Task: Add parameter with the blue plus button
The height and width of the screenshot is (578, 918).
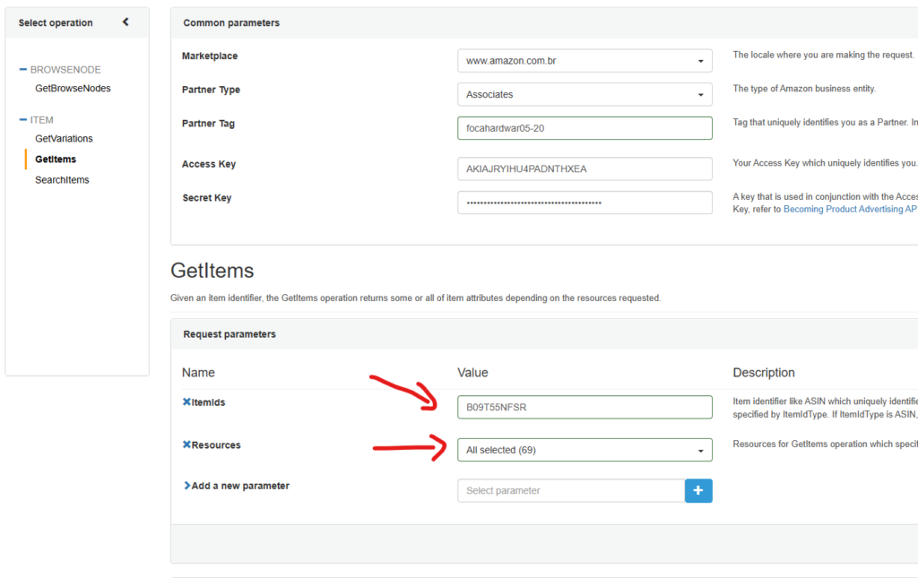Action: 698,491
